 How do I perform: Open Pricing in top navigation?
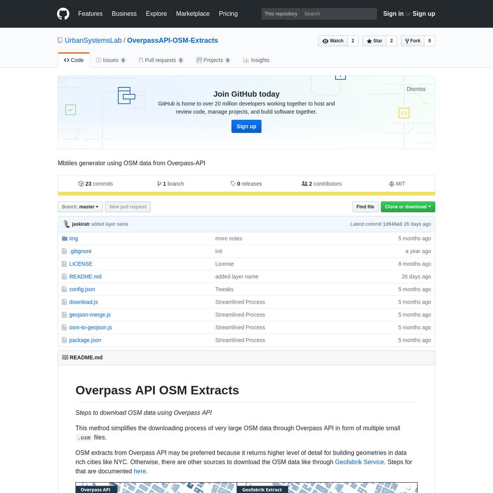(228, 14)
